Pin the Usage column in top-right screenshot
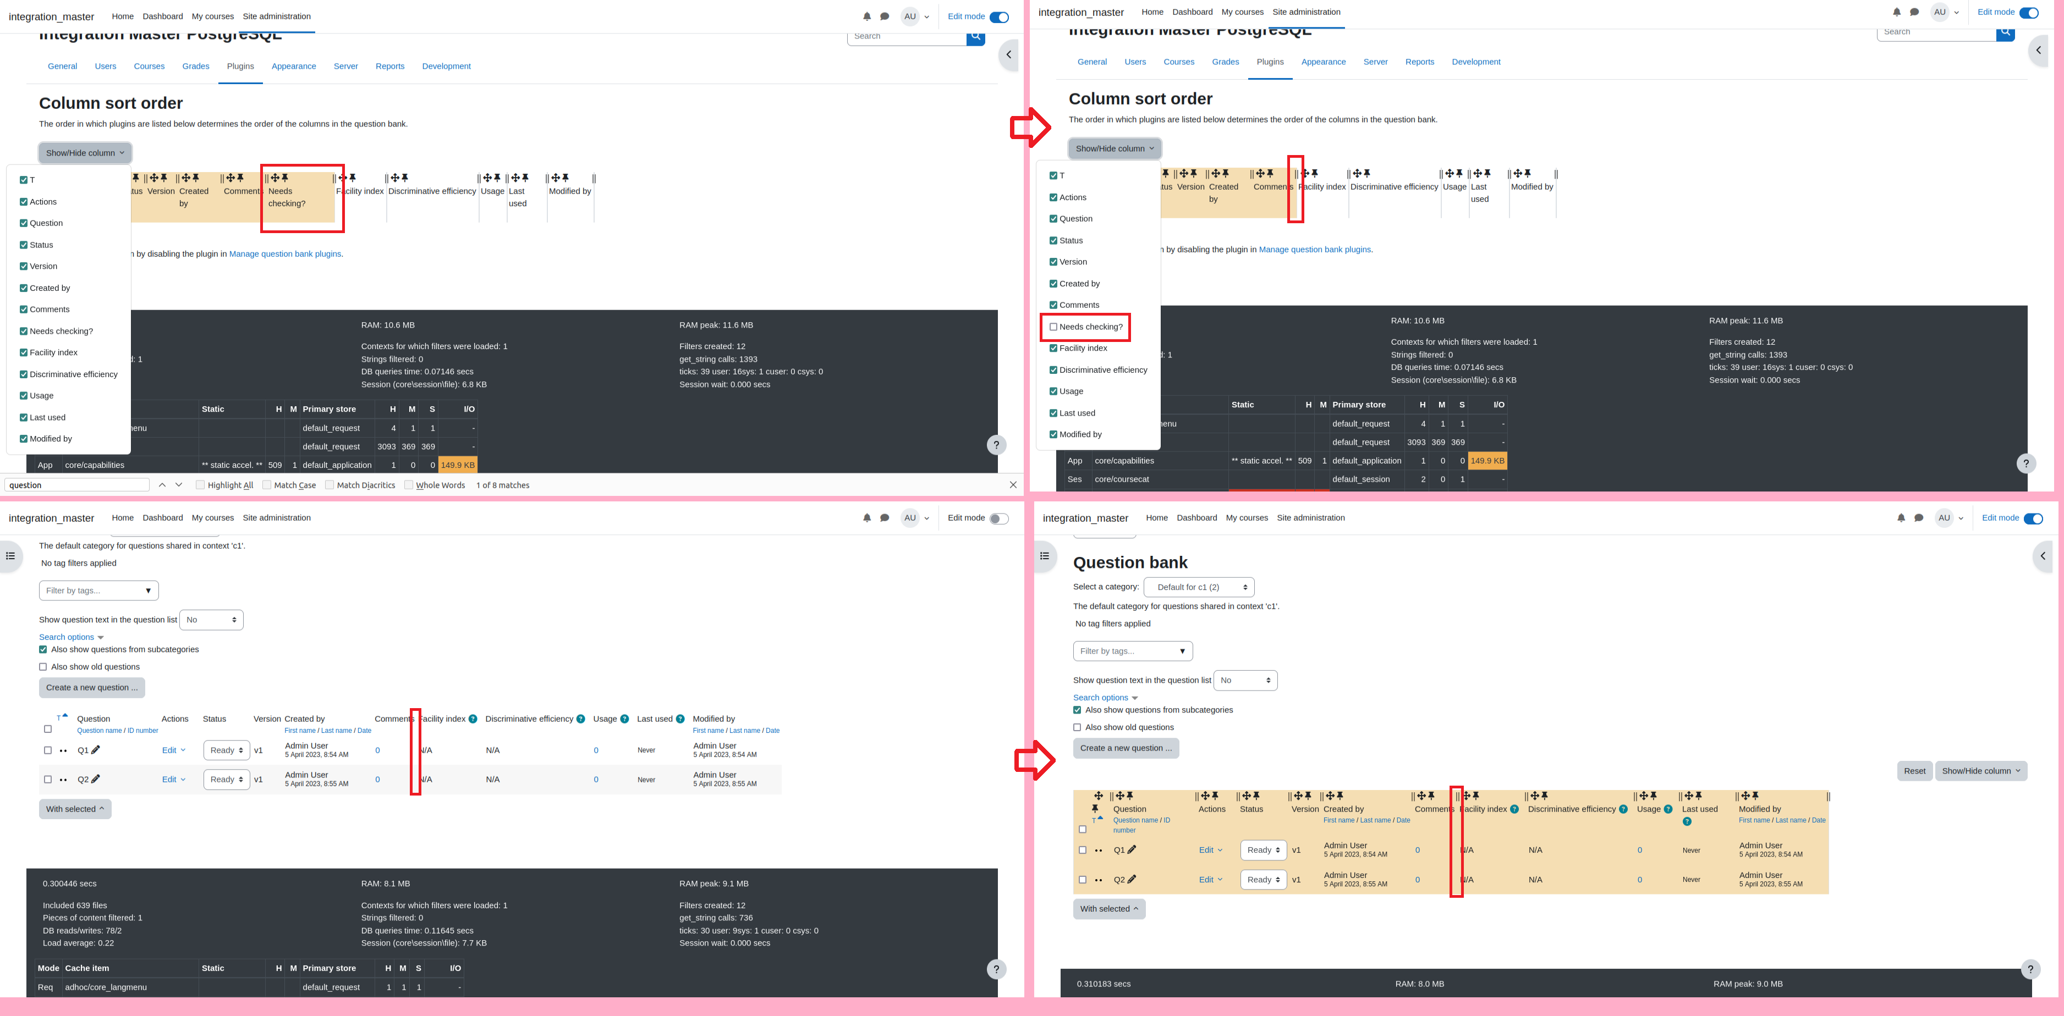The image size is (2064, 1016). point(1459,174)
